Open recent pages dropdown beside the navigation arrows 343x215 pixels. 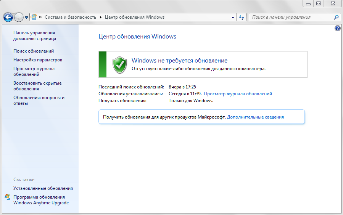(x=26, y=18)
